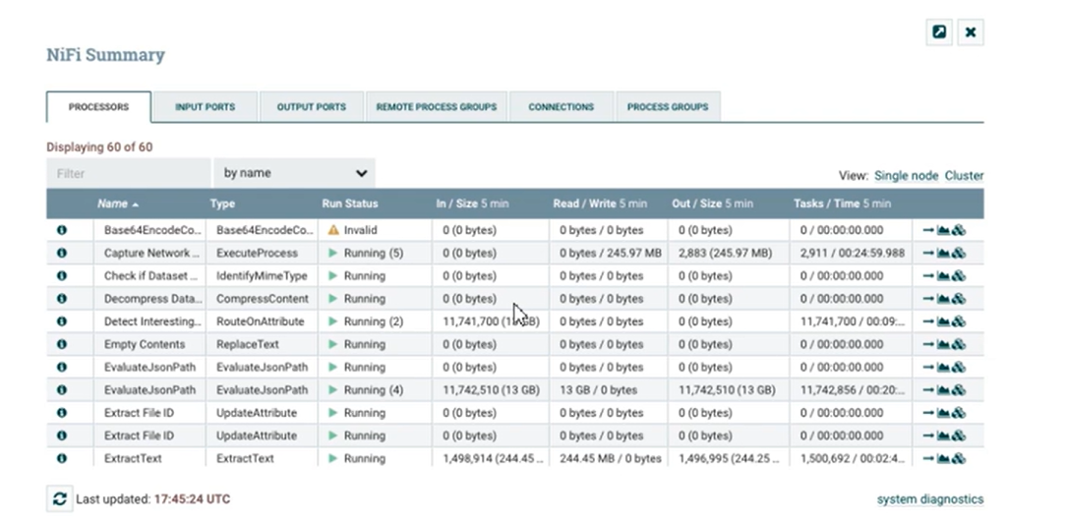Select the 'Displaying 60 of 60' text
Screen dimensions: 1065x523
click(x=99, y=147)
